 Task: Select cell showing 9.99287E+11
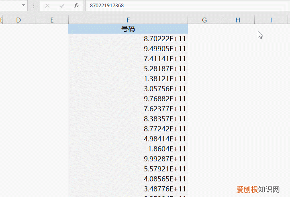(128, 159)
